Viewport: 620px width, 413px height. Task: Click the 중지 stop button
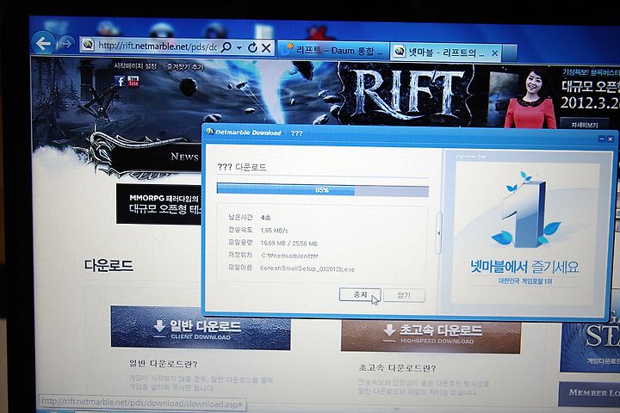point(360,295)
